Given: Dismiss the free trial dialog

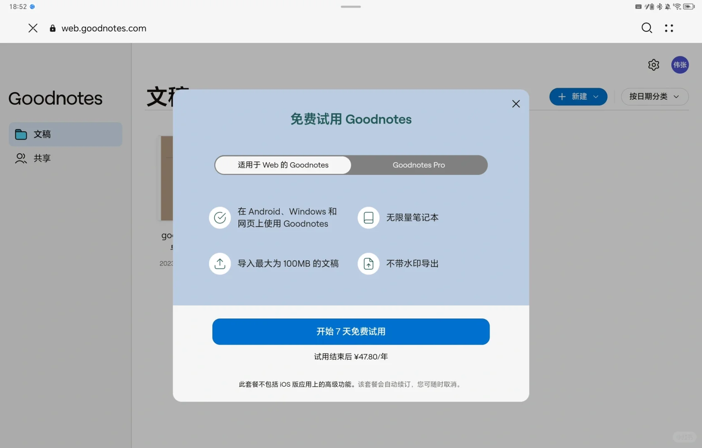Looking at the screenshot, I should 516,104.
